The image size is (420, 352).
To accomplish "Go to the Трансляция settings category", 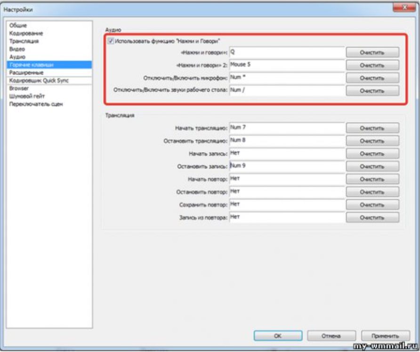I will 24,41.
